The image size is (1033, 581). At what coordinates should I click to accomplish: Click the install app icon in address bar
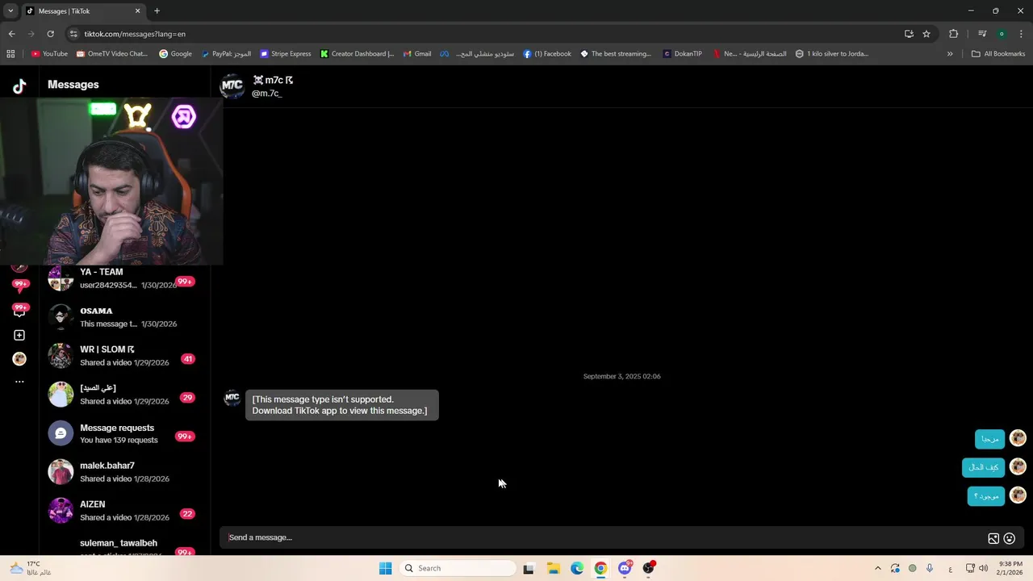point(909,34)
